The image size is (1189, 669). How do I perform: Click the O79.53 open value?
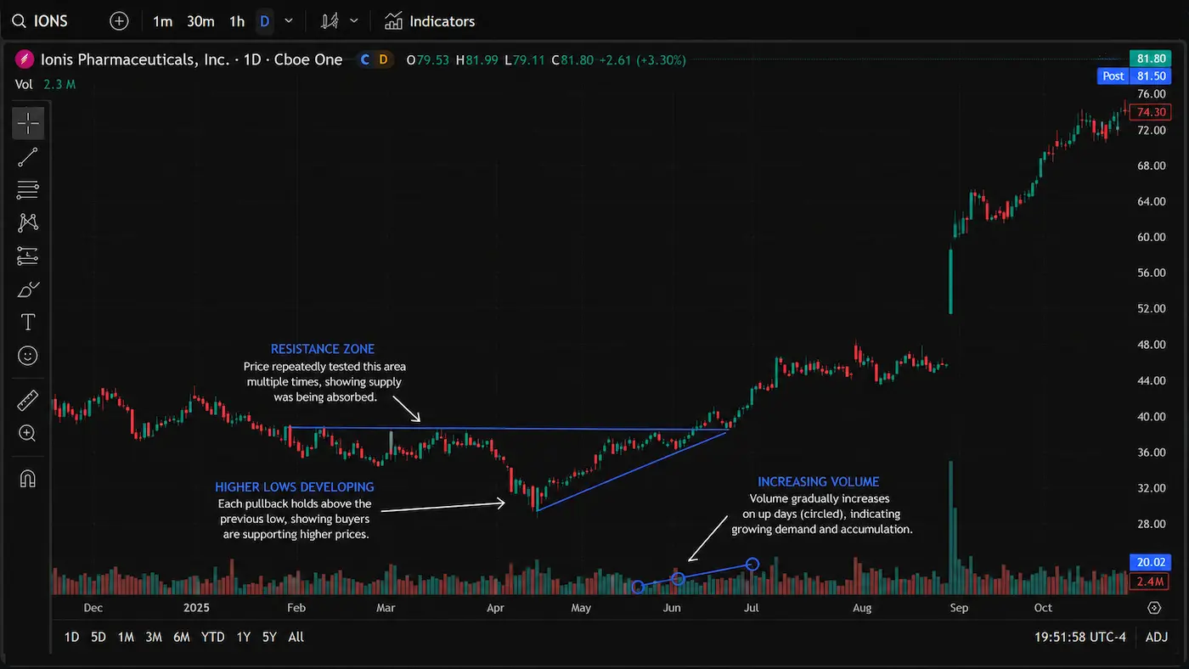click(428, 60)
